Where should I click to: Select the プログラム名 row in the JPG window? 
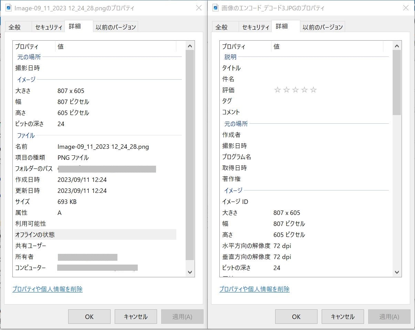pos(302,157)
